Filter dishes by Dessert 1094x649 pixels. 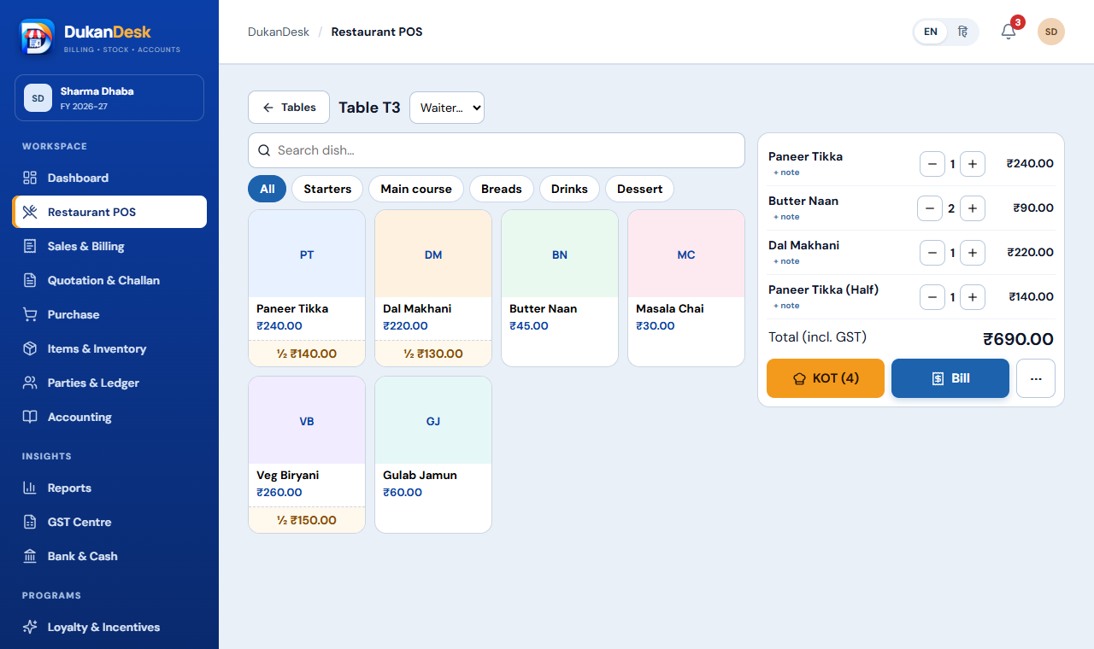[x=640, y=189]
